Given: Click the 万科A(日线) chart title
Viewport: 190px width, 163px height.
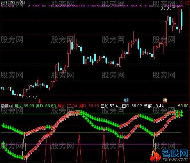Looking at the screenshot, I should point(13,2).
